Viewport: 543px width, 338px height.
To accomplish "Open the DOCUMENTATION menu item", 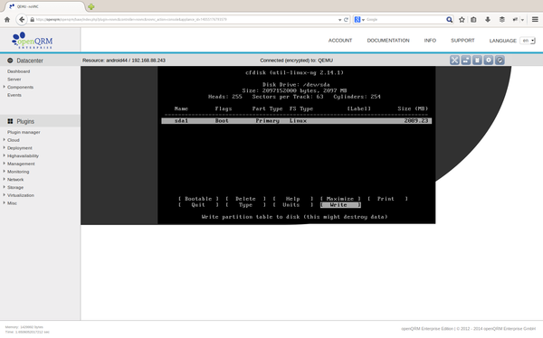I will (388, 41).
